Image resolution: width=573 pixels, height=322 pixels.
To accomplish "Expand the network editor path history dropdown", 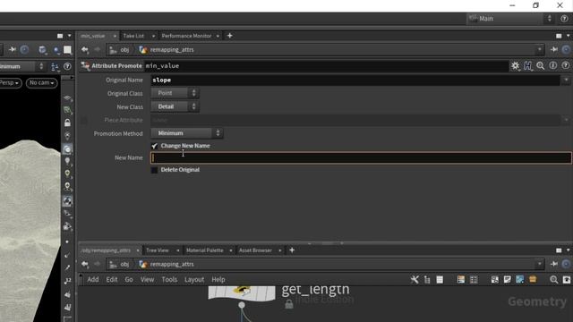I will coord(539,265).
